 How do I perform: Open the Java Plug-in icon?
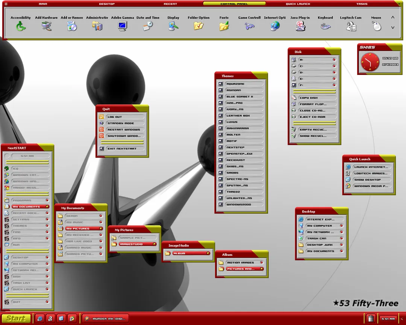coord(300,26)
